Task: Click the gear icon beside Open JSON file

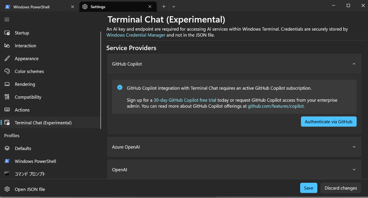Action: [7, 189]
